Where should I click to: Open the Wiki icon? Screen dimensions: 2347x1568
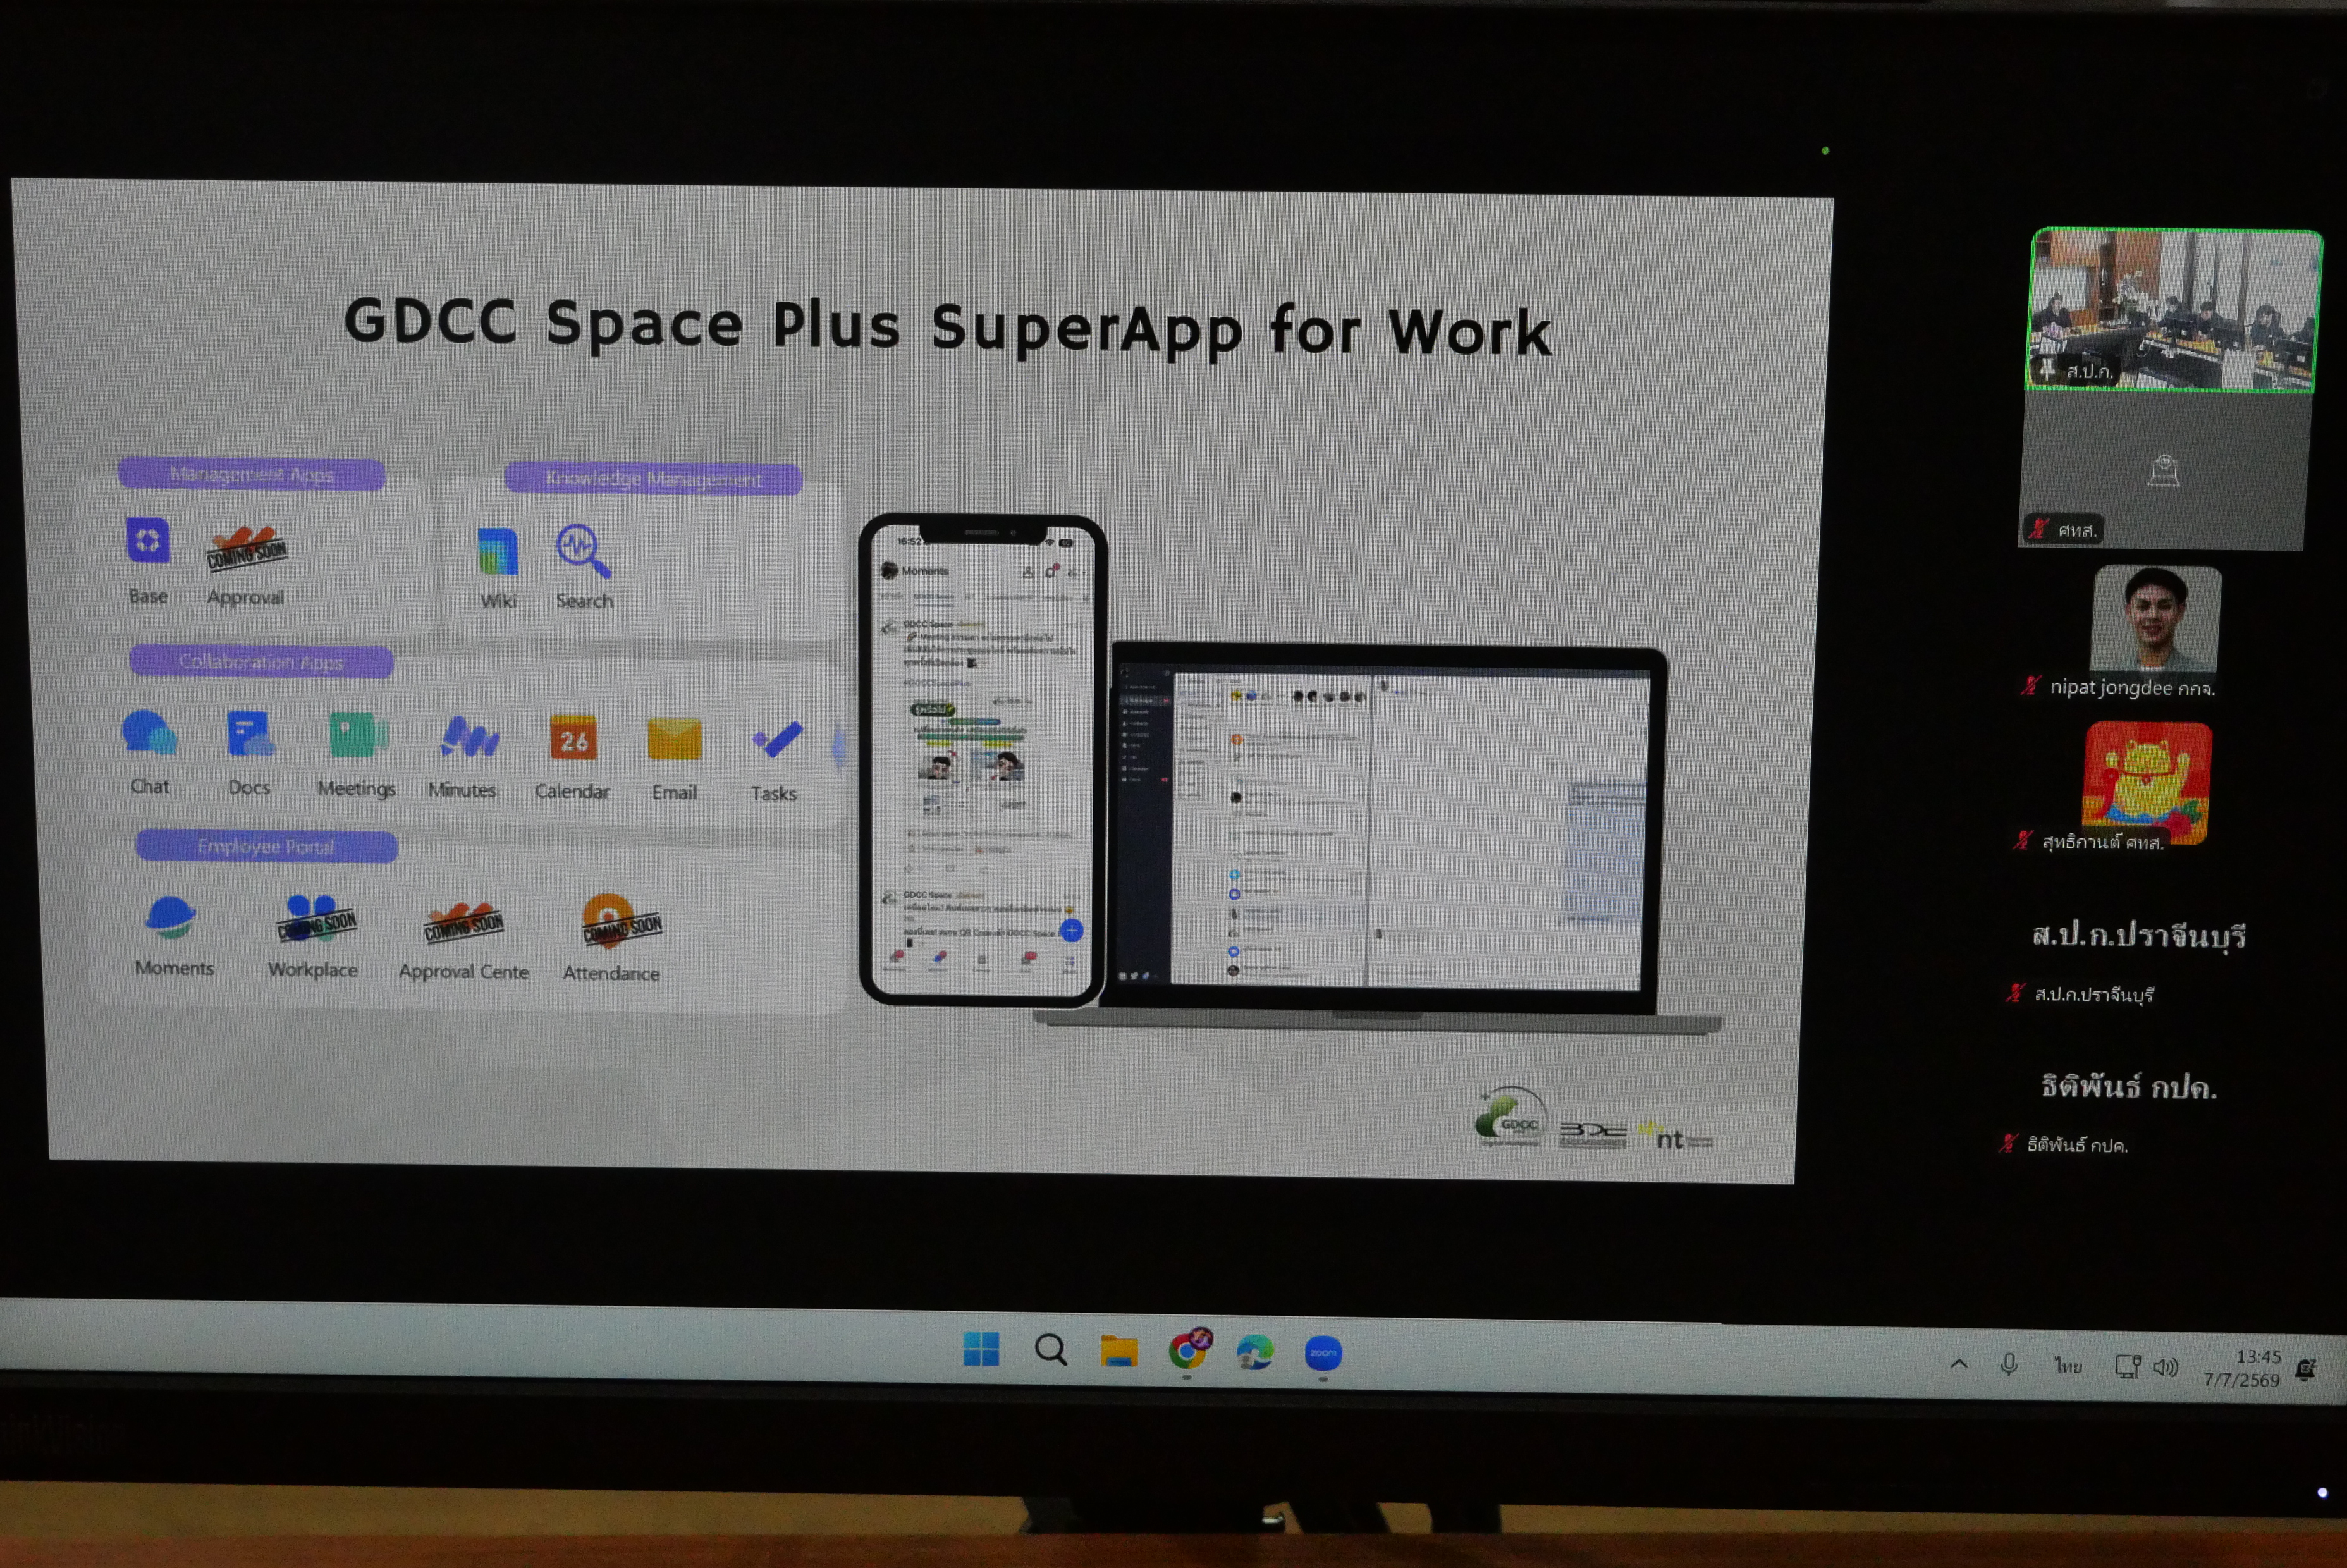pyautogui.click(x=498, y=551)
